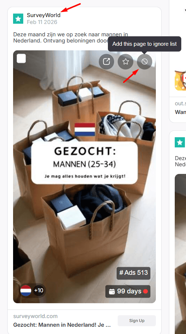Click the calendar icon beside 99 days
The width and height of the screenshot is (186, 334).
[112, 291]
